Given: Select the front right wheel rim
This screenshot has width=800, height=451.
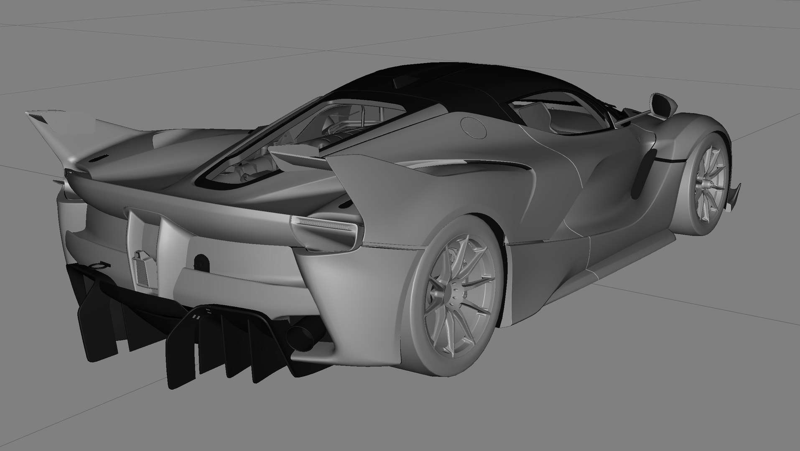Looking at the screenshot, I should [x=711, y=185].
